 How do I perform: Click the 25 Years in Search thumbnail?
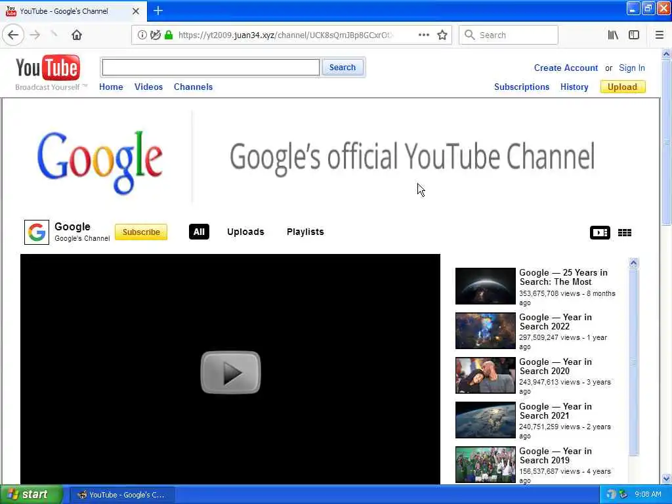[485, 286]
